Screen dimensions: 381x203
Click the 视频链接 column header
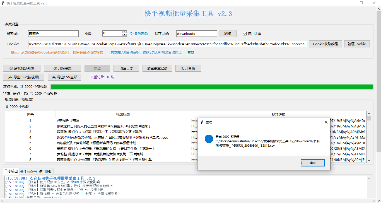tap(278, 114)
